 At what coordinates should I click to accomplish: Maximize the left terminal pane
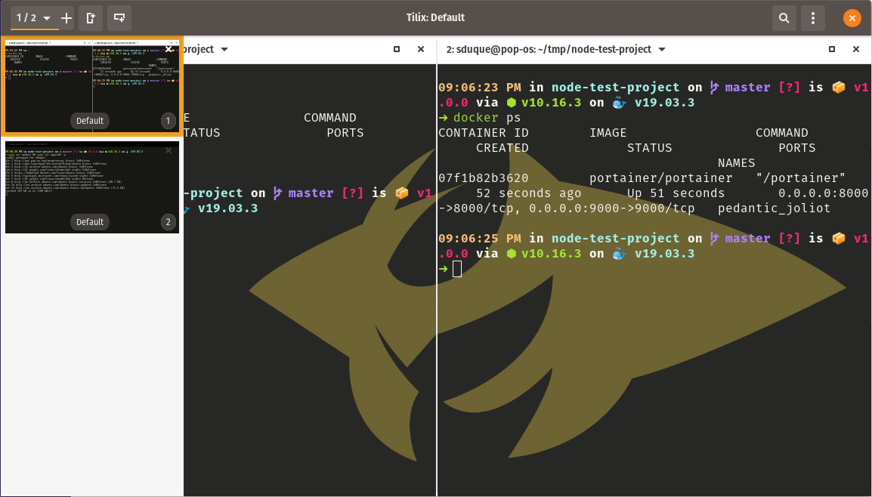(397, 50)
